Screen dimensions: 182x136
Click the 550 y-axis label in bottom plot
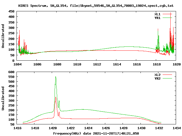pyautogui.click(x=11, y=77)
